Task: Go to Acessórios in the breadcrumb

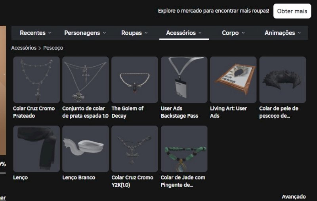Action: [24, 48]
